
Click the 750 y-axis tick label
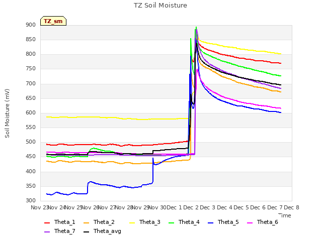tap(31, 69)
